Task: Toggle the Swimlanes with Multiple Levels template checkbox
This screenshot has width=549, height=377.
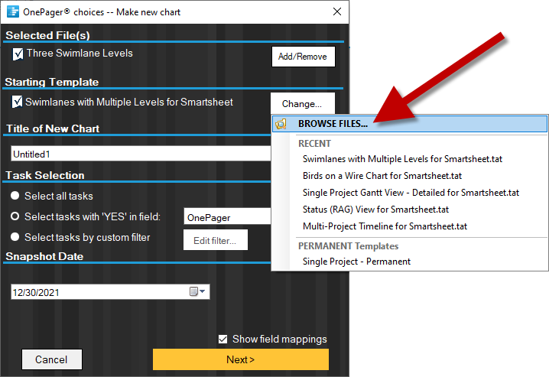Action: point(17,102)
